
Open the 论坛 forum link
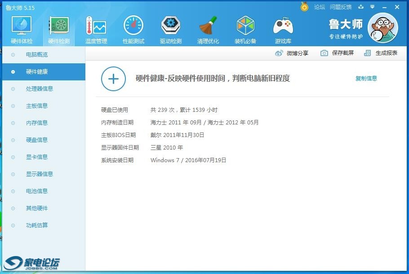(320, 7)
